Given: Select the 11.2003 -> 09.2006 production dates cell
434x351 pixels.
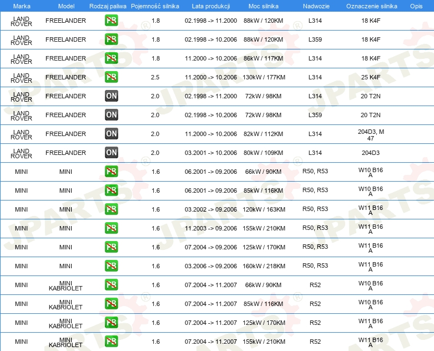Looking at the screenshot, I should tap(211, 228).
